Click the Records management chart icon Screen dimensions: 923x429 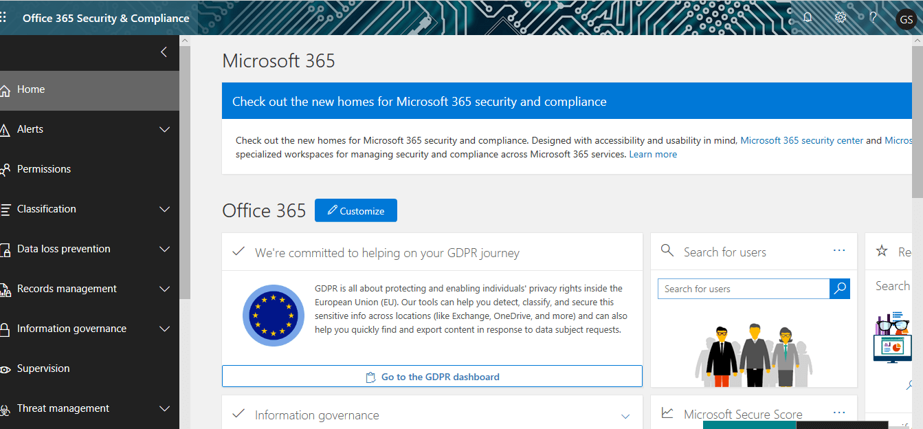click(5, 289)
